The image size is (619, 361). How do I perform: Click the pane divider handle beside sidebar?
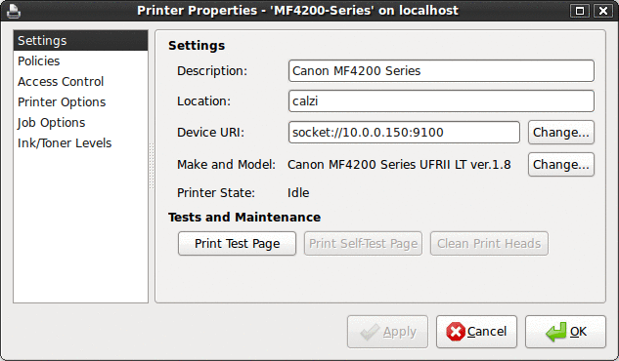pyautogui.click(x=152, y=166)
